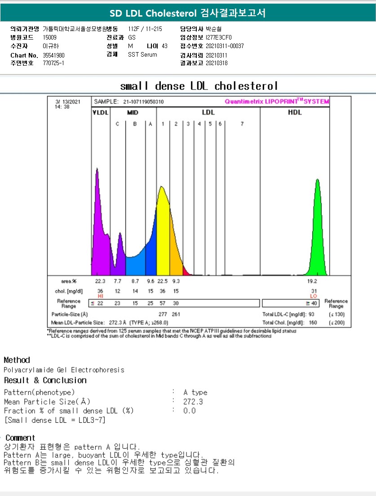Click the attending doctor name '박순철'
This screenshot has height=496, width=376.
click(x=213, y=29)
